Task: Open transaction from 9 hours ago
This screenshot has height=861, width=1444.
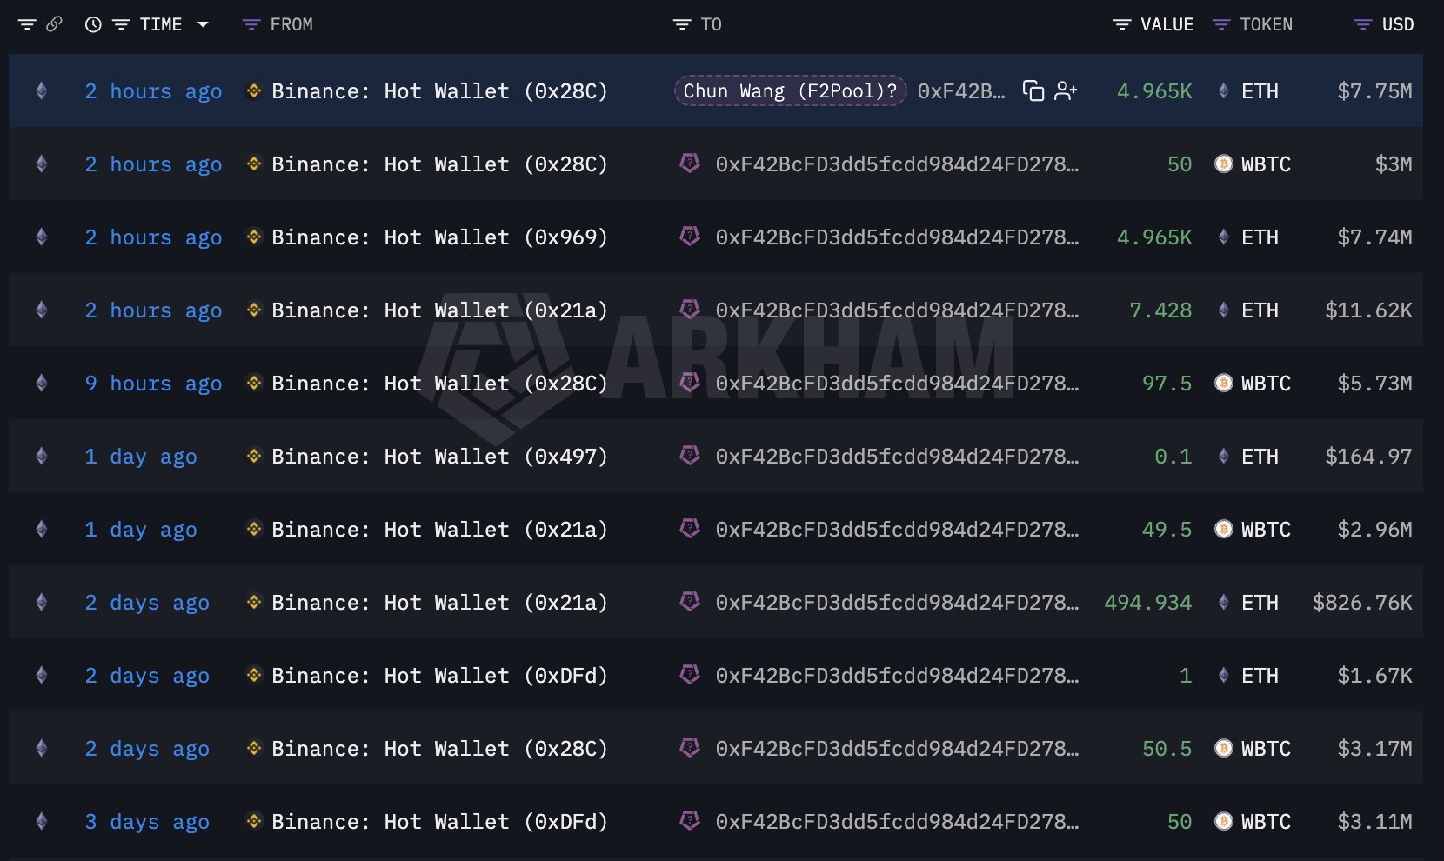Action: pyautogui.click(x=153, y=384)
